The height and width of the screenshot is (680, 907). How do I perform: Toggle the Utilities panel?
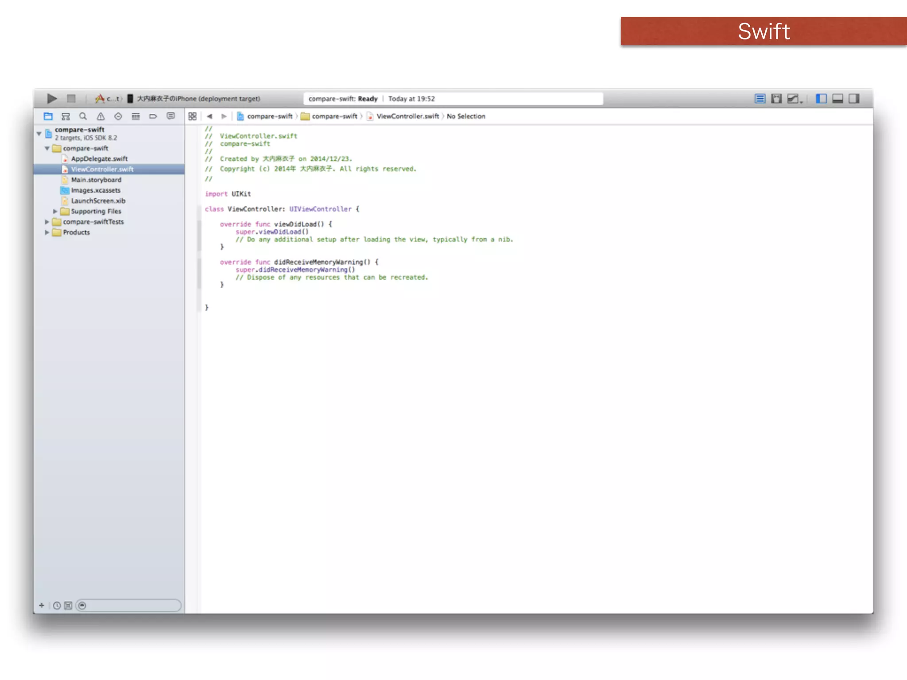[854, 98]
